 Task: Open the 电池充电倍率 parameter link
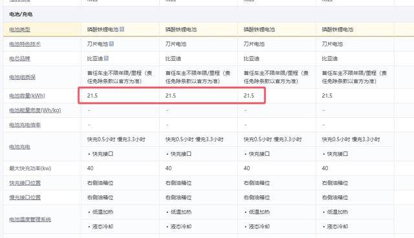tap(25, 125)
